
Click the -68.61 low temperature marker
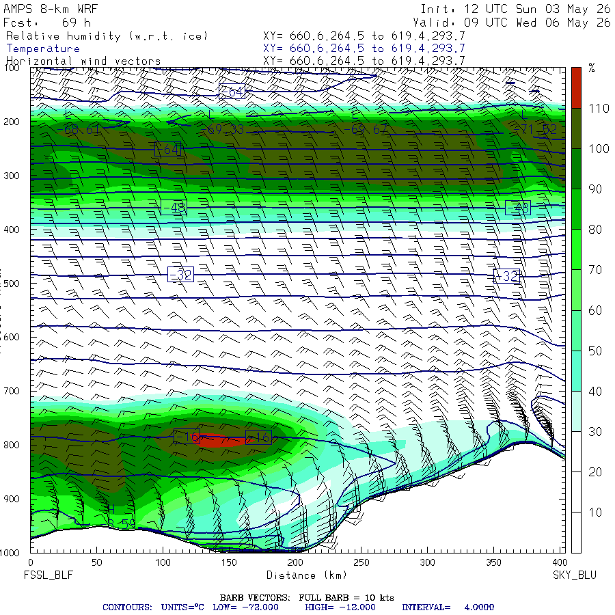(x=79, y=129)
